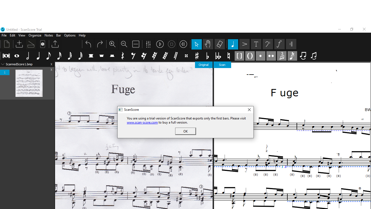
Task: Click the import file icon in toolbar
Action: pos(19,44)
